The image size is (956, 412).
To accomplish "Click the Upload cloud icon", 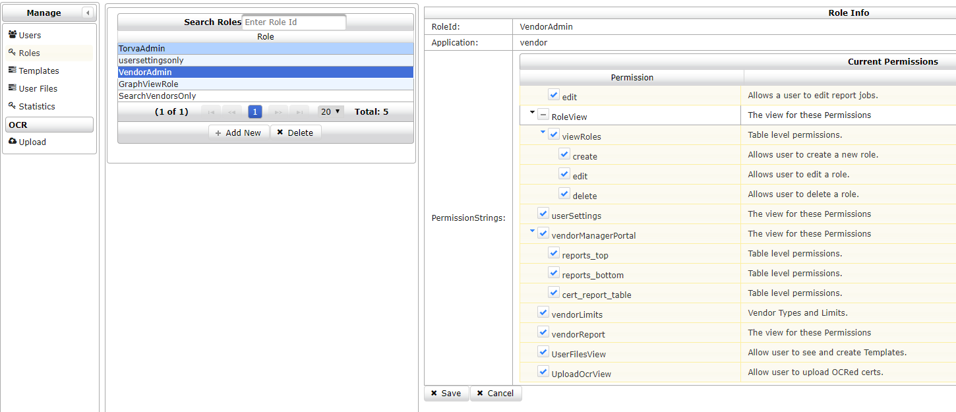I will click(x=13, y=142).
